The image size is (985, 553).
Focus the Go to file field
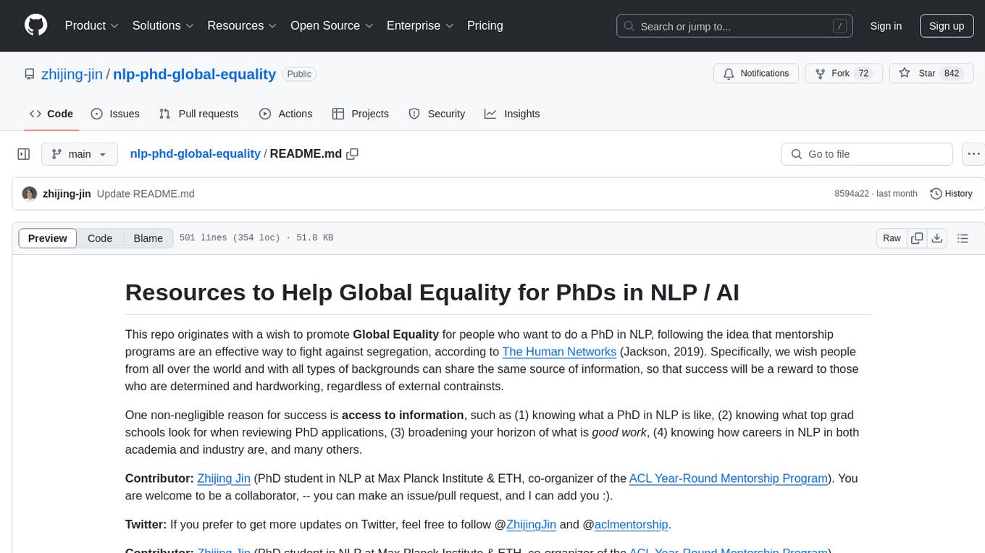pos(867,154)
